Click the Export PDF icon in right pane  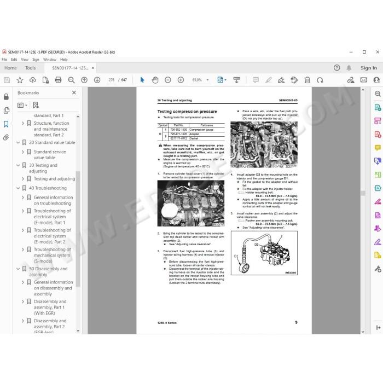point(378,107)
